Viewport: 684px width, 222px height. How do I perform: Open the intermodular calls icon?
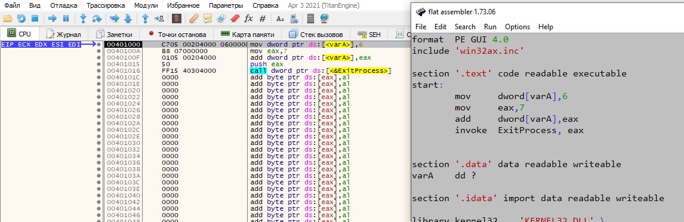294,18
